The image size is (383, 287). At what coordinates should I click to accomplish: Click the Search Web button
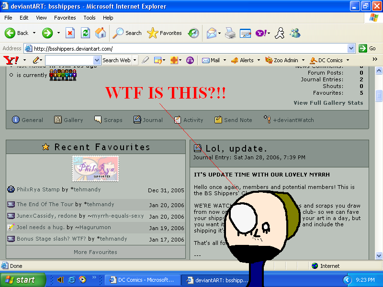pos(116,60)
